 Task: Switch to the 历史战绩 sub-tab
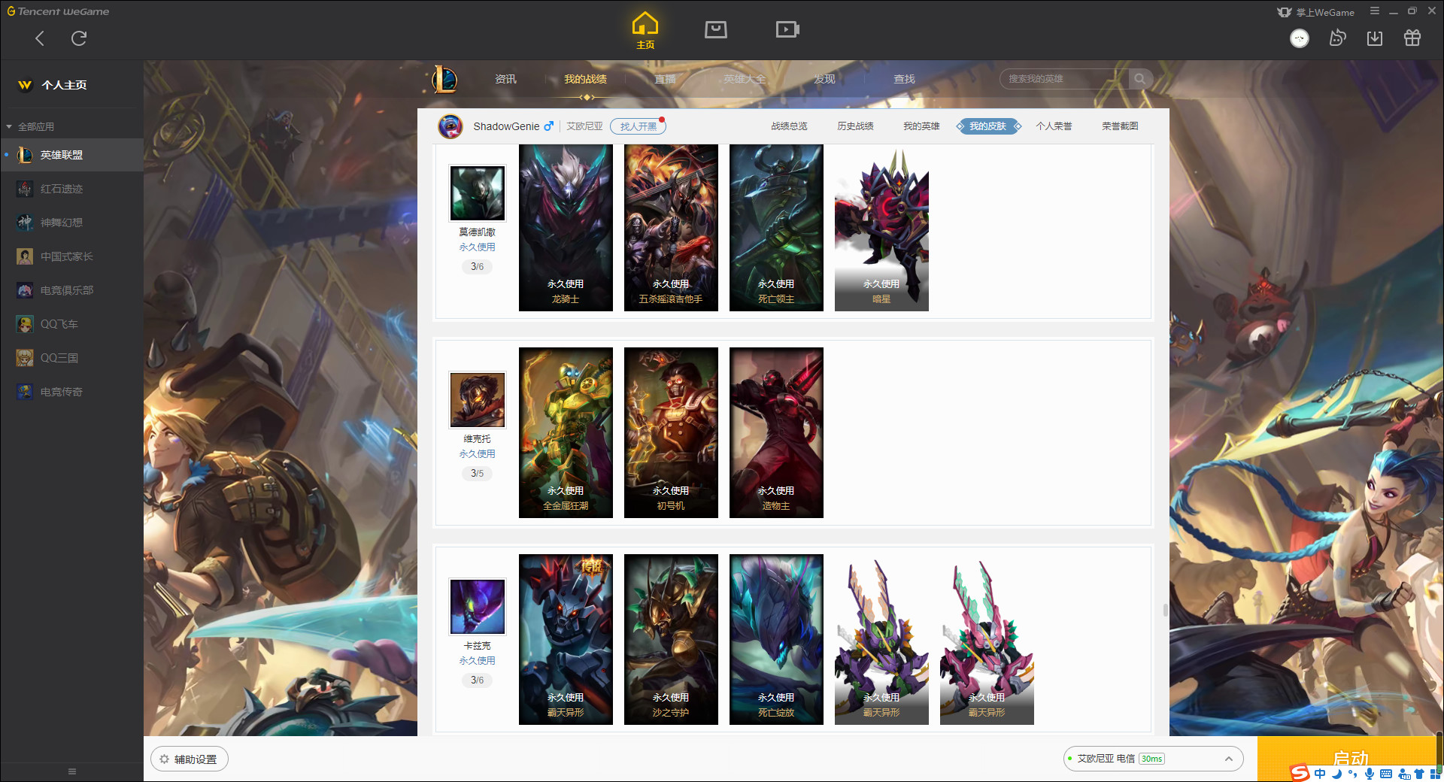coord(855,126)
